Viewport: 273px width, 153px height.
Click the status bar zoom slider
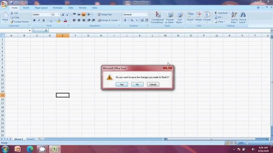(258, 143)
